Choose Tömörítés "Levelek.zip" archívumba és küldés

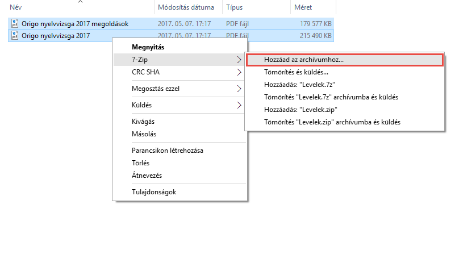[x=345, y=122]
